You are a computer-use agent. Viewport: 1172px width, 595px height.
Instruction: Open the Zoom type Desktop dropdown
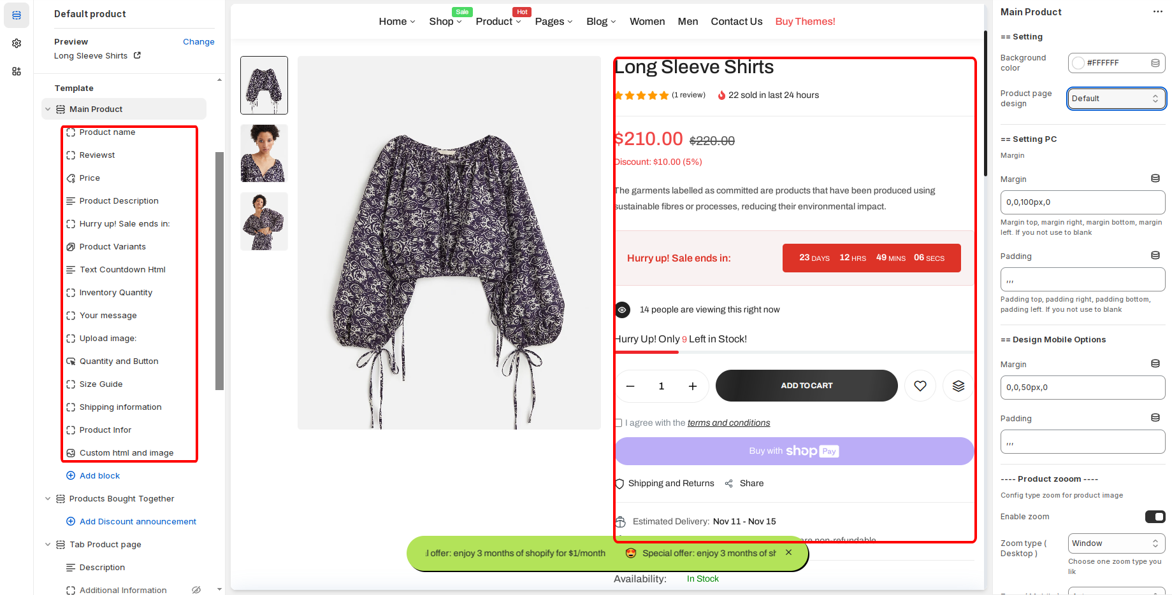click(1116, 543)
